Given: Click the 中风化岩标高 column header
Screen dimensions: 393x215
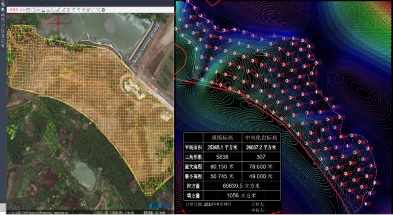Looking at the screenshot, I should click(x=261, y=138).
